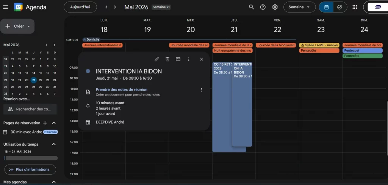Collapse the Mes agendas section
This screenshot has height=185, width=388.
tap(54, 182)
